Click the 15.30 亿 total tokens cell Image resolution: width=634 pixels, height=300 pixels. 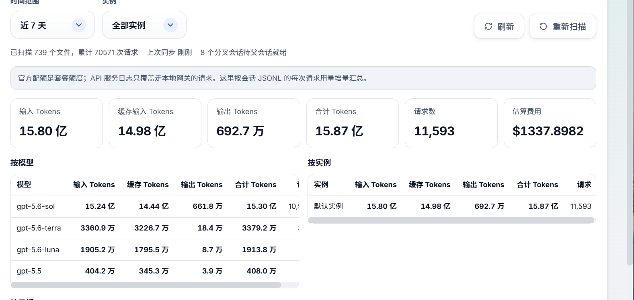click(262, 206)
